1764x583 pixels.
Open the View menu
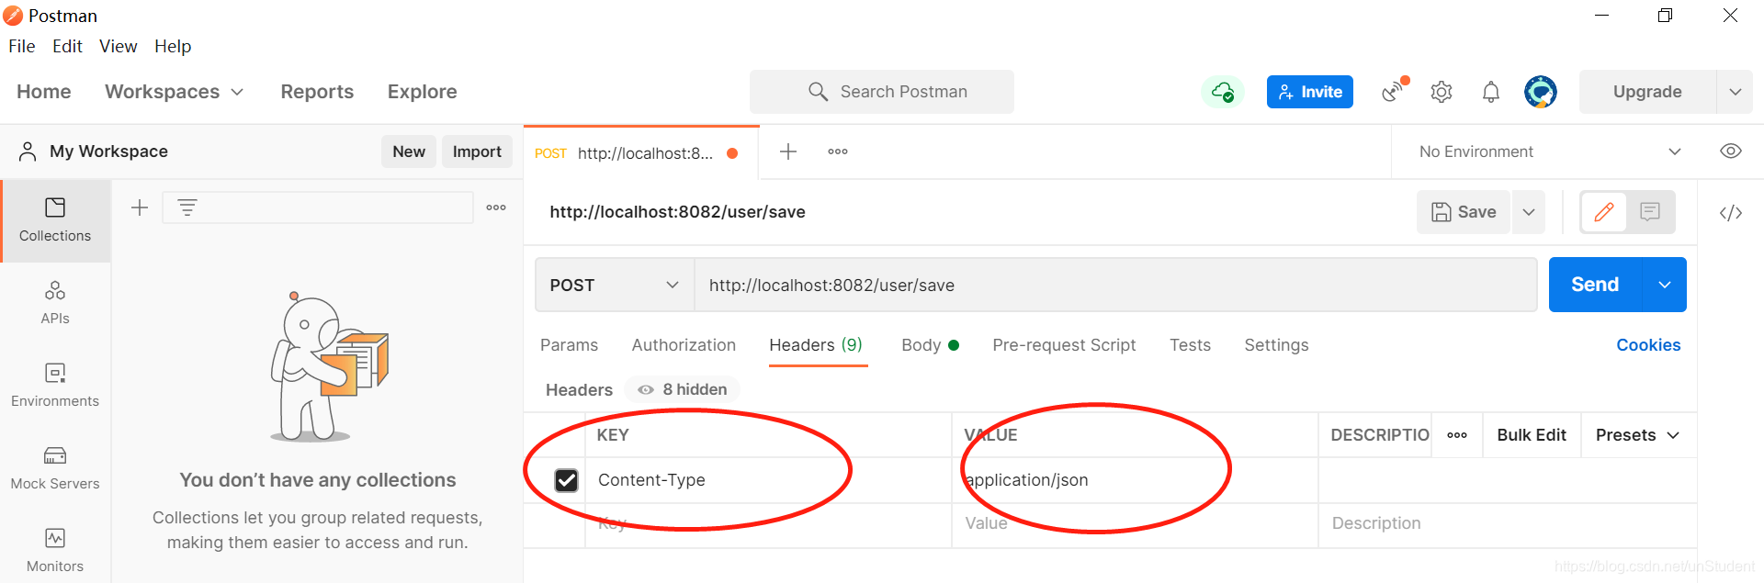(119, 46)
